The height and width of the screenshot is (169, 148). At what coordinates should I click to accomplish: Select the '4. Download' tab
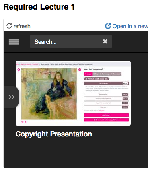tap(116, 74)
